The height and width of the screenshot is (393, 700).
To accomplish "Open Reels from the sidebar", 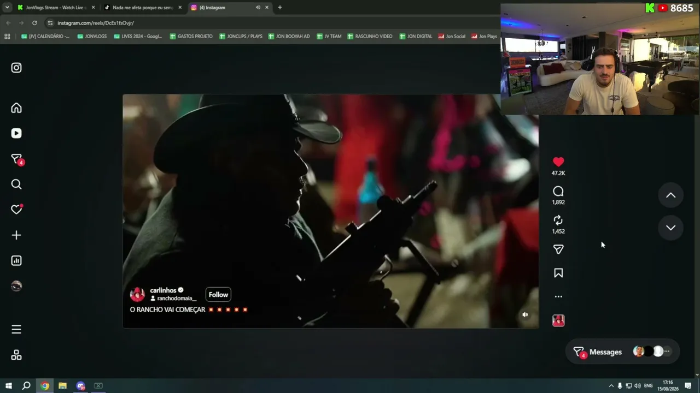I will [x=16, y=133].
